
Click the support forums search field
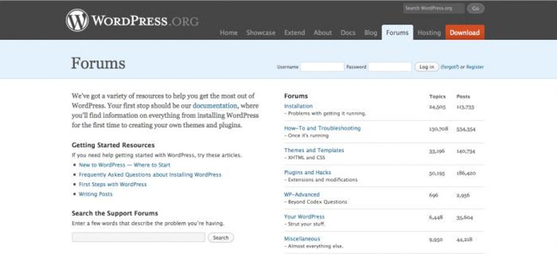139,237
